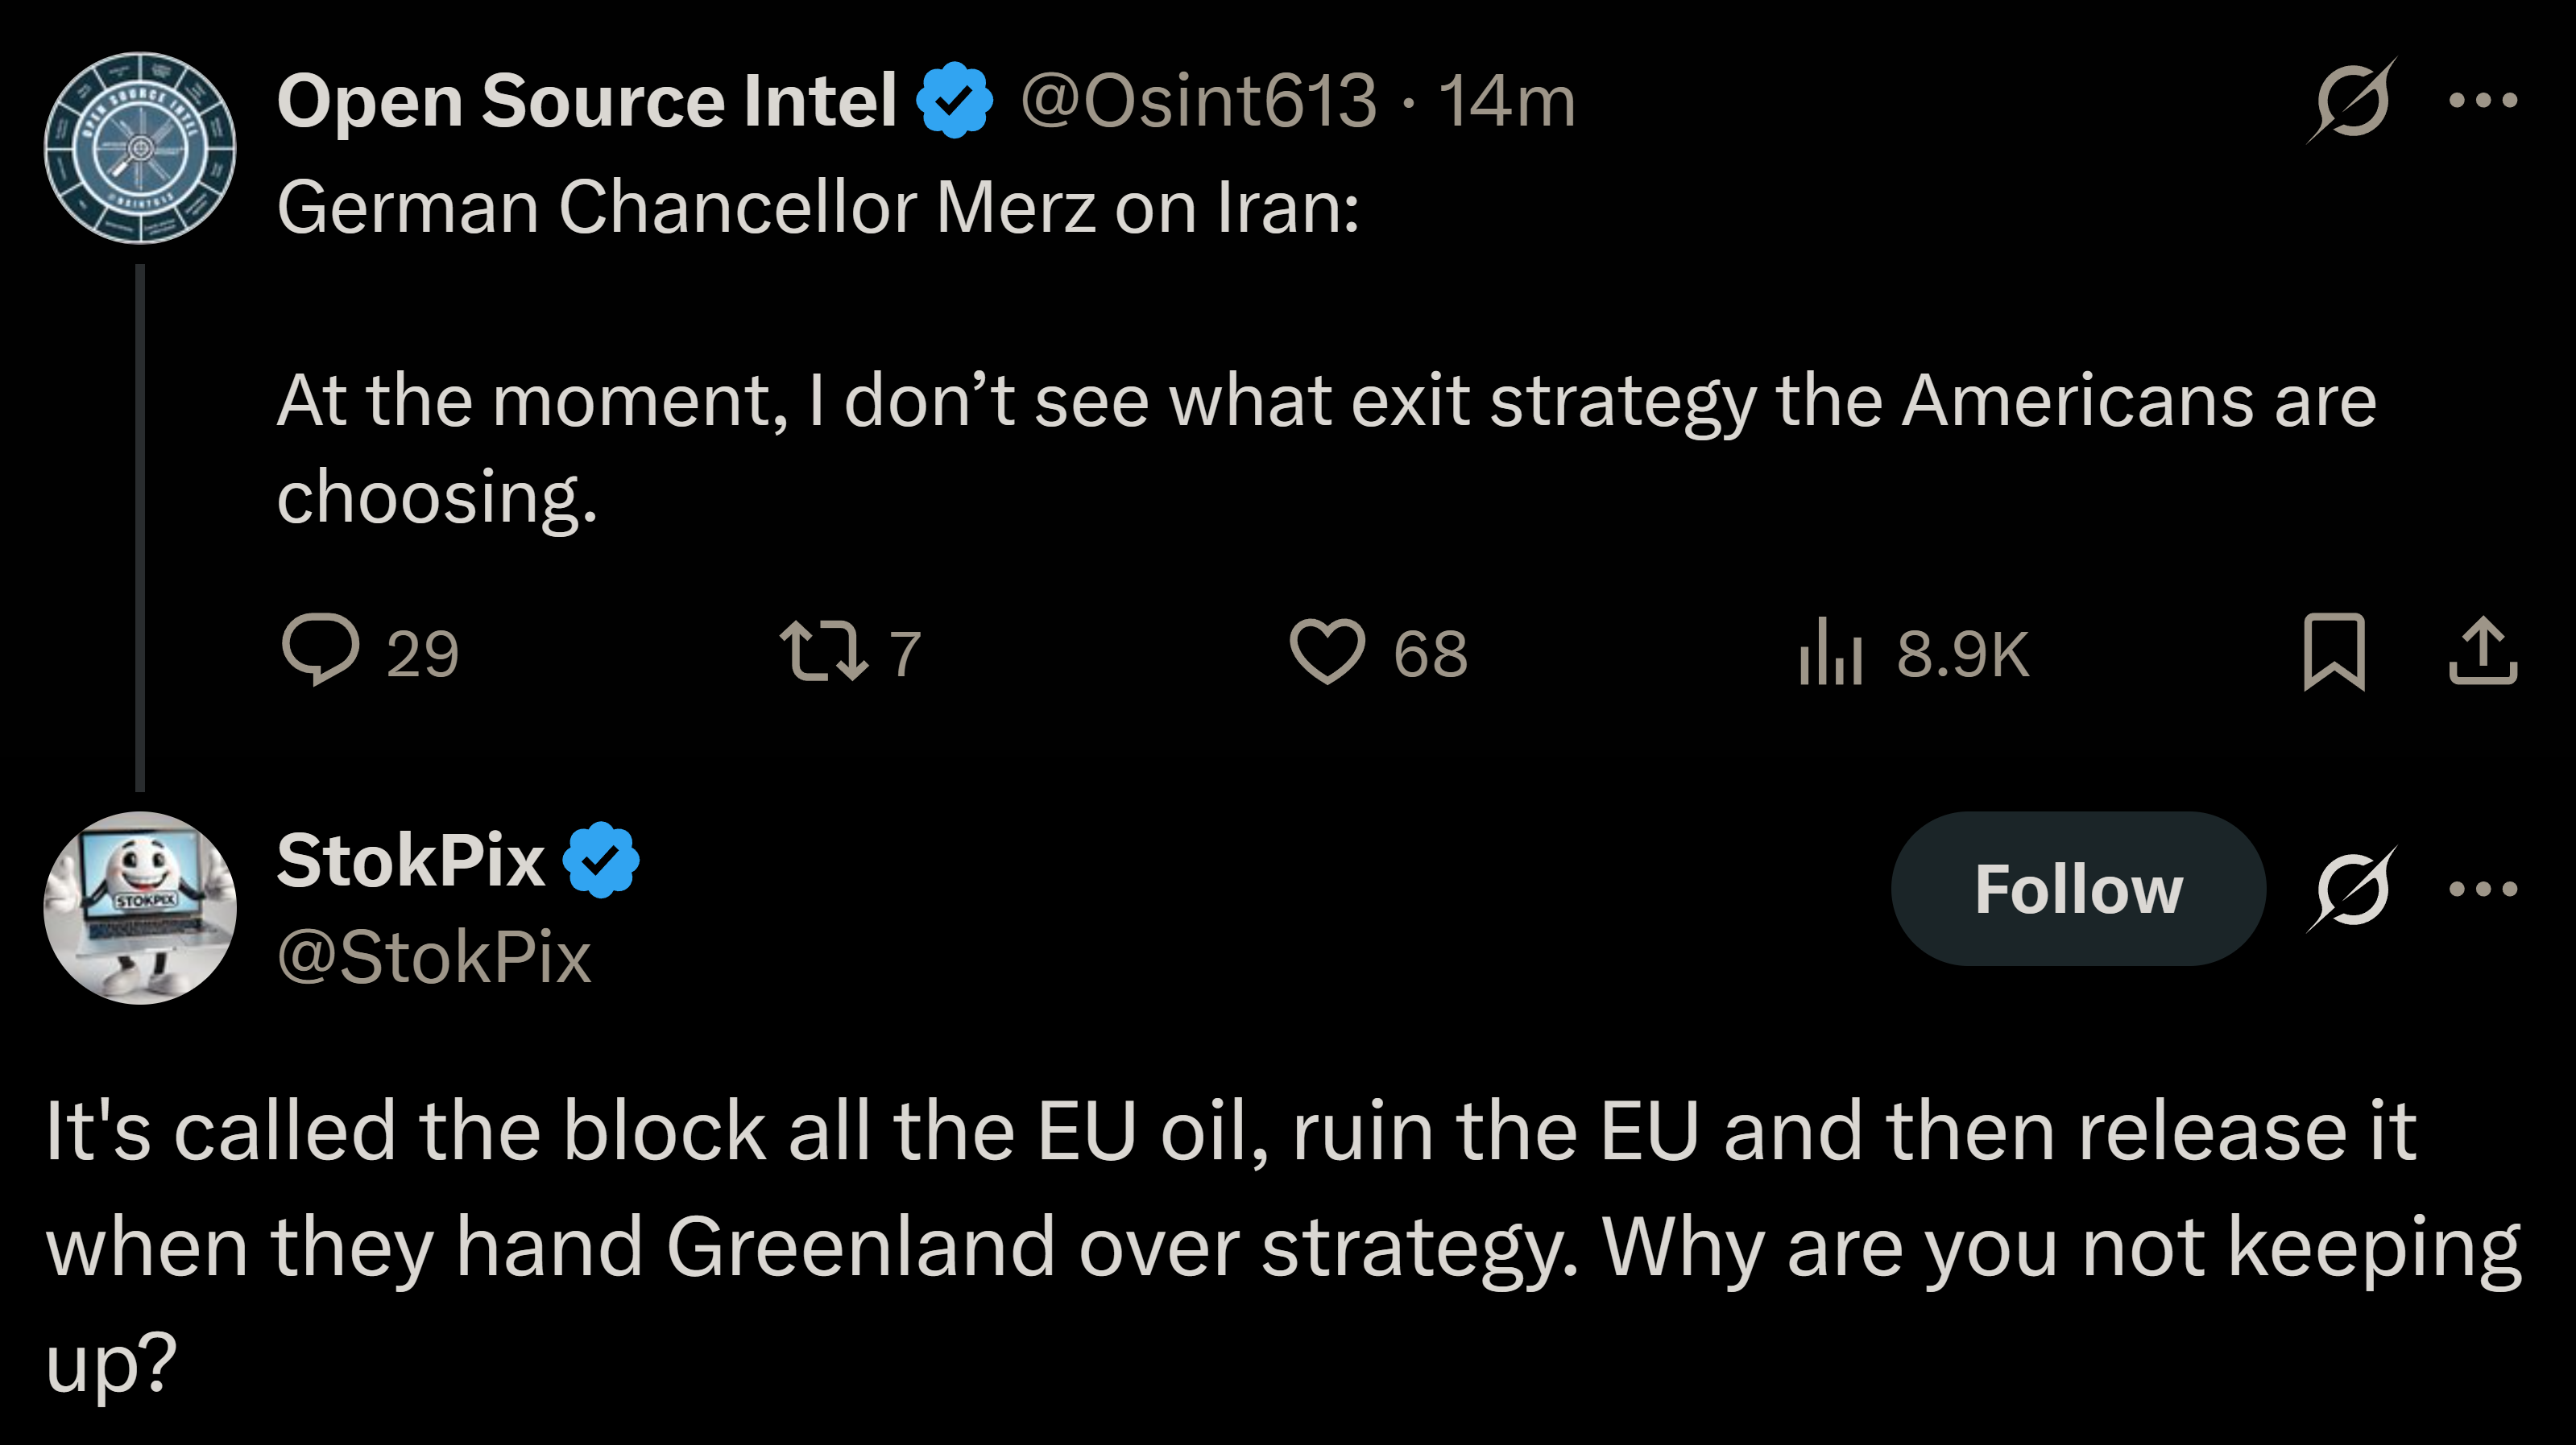Click the StokPix reply text about Greenland

pyautogui.click(x=1280, y=1246)
